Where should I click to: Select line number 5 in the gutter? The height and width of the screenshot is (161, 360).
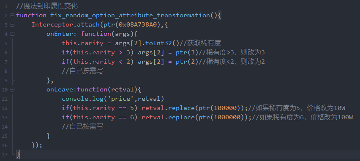click(6, 43)
